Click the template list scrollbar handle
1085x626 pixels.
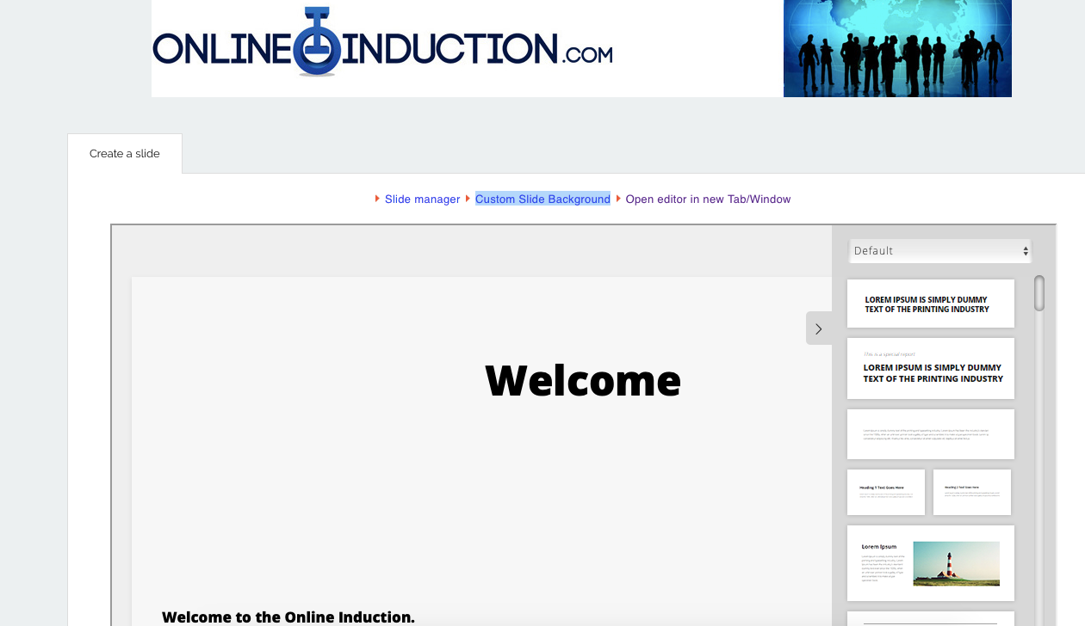click(x=1039, y=293)
